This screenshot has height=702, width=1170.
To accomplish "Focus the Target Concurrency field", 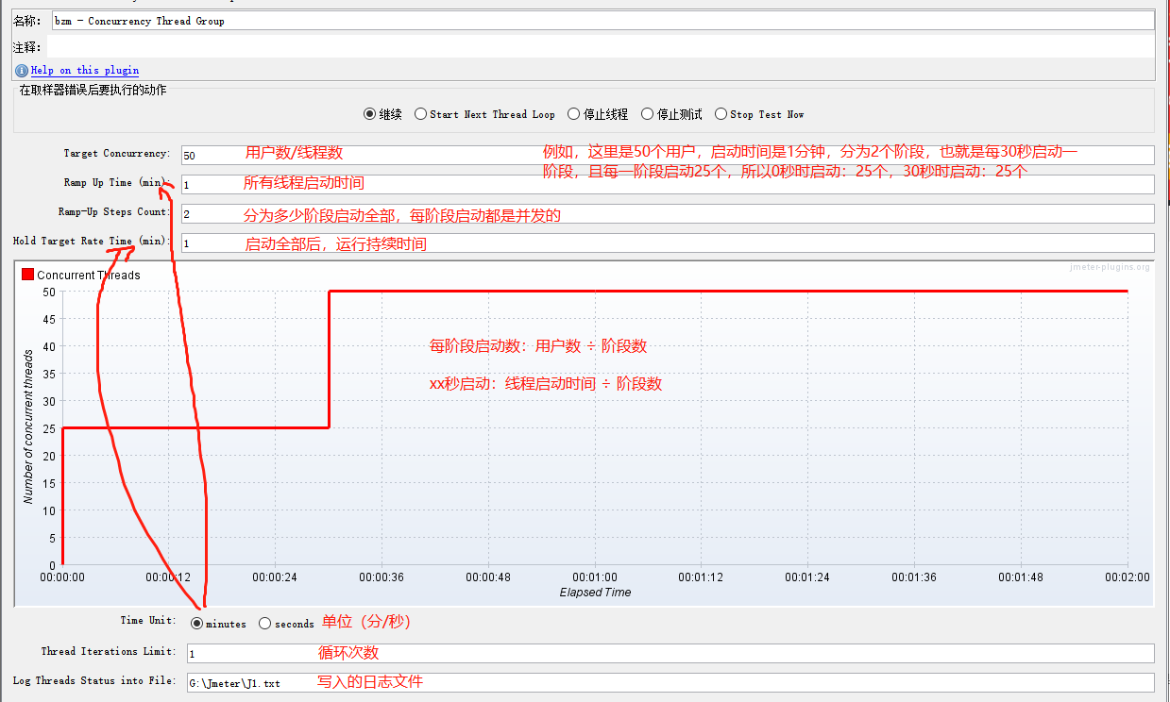I will click(x=668, y=155).
